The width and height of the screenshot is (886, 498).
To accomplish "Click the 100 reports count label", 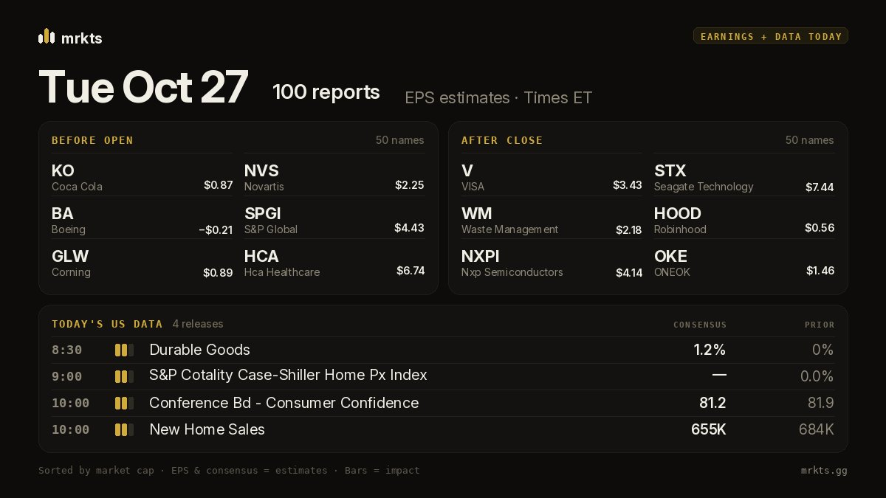I will [326, 92].
